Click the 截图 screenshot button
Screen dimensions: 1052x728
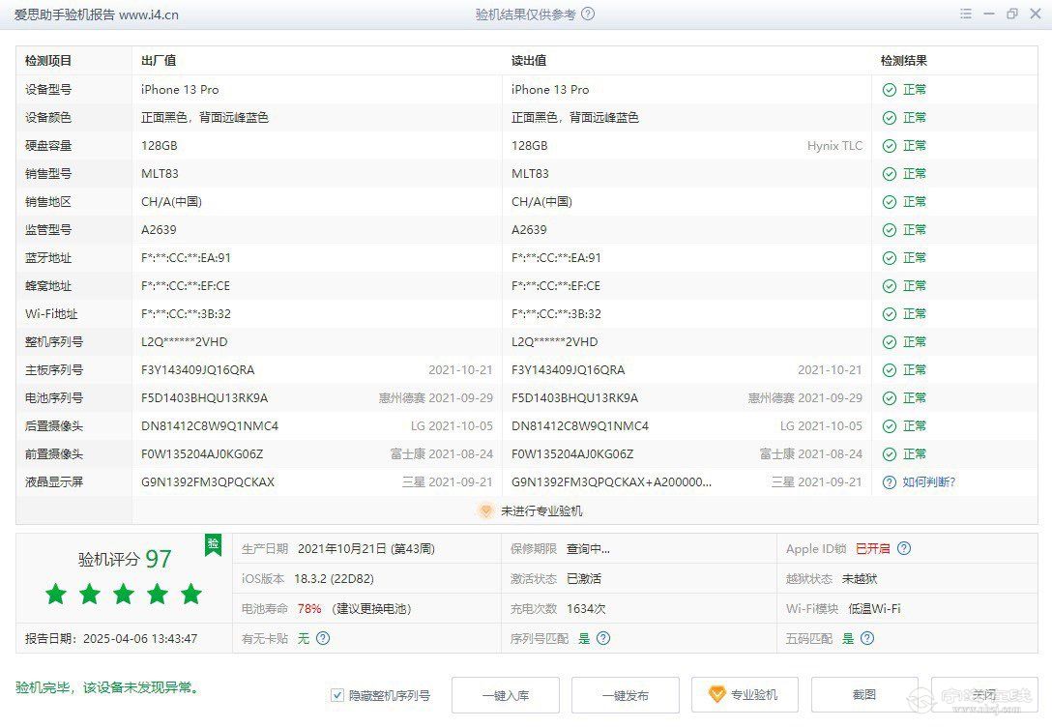pyautogui.click(x=864, y=695)
